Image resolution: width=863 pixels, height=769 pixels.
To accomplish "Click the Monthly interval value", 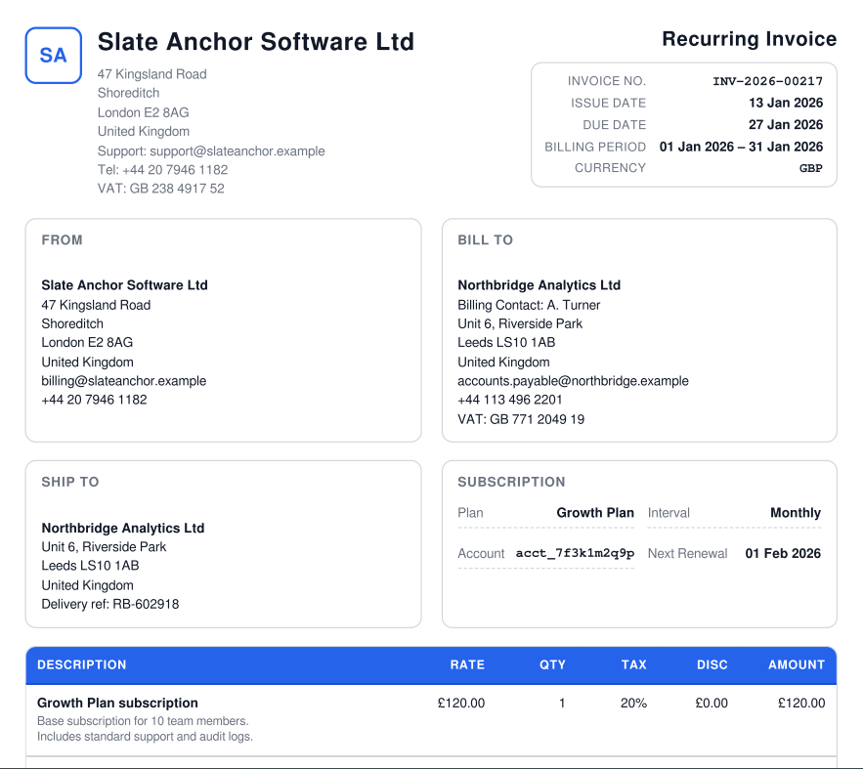I will pyautogui.click(x=795, y=513).
